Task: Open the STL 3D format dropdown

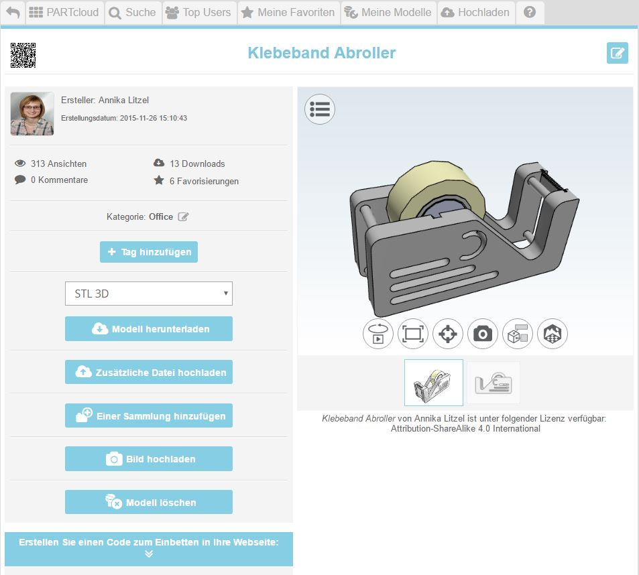Action: coord(149,294)
